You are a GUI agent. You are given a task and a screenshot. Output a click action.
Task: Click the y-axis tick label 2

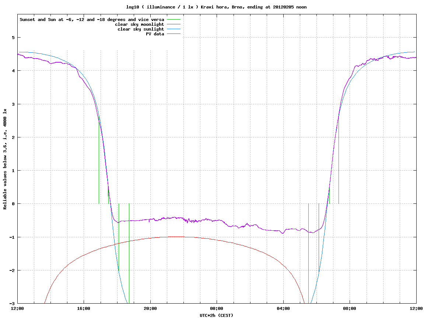pyautogui.click(x=13, y=137)
